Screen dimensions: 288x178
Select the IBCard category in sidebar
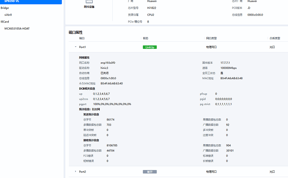[5, 22]
